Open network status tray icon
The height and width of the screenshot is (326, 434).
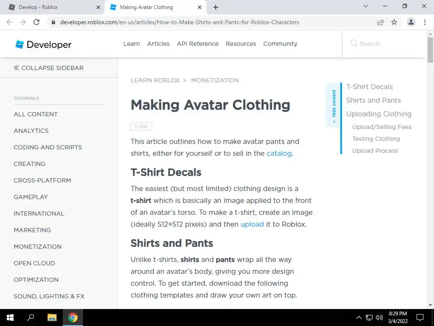click(x=369, y=318)
